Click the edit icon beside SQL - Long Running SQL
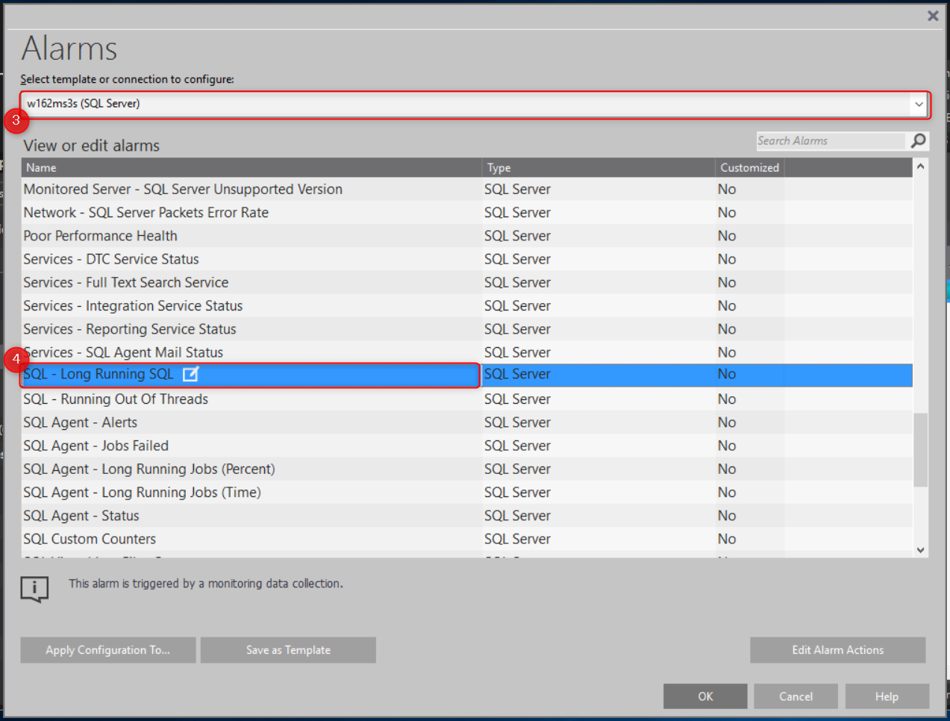Image resolution: width=950 pixels, height=721 pixels. click(190, 374)
